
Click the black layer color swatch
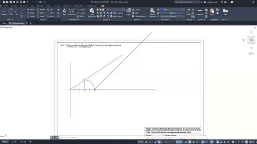[x=106, y=10]
